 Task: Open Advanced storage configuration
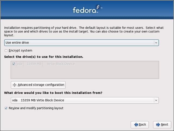[38, 85]
